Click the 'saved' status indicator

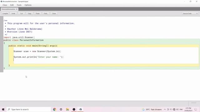click(194, 103)
